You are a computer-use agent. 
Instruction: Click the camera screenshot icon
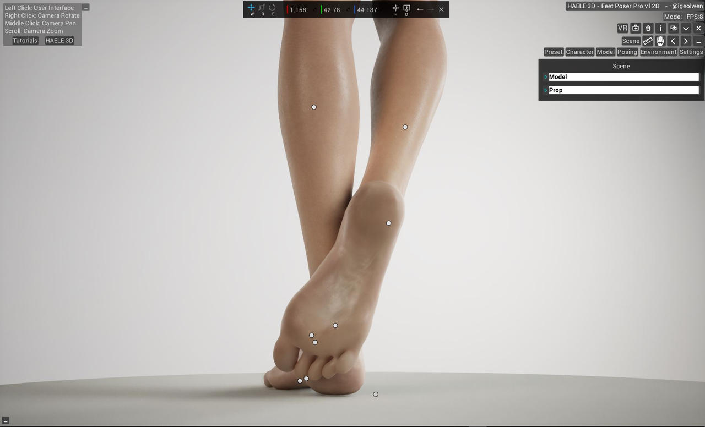tap(636, 28)
